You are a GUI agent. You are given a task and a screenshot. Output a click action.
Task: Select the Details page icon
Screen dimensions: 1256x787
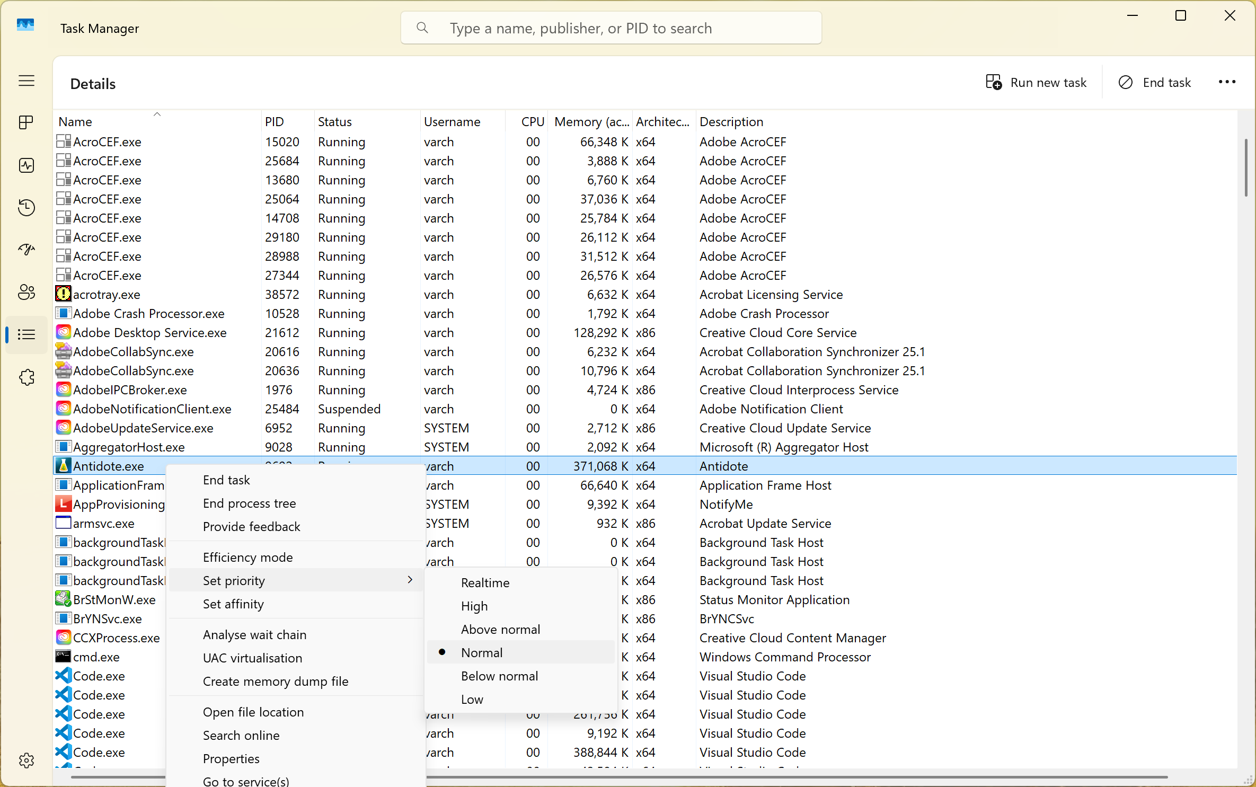[x=26, y=334]
